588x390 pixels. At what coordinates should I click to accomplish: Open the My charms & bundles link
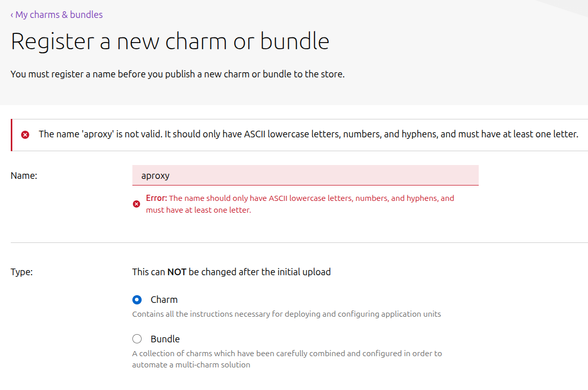point(58,15)
